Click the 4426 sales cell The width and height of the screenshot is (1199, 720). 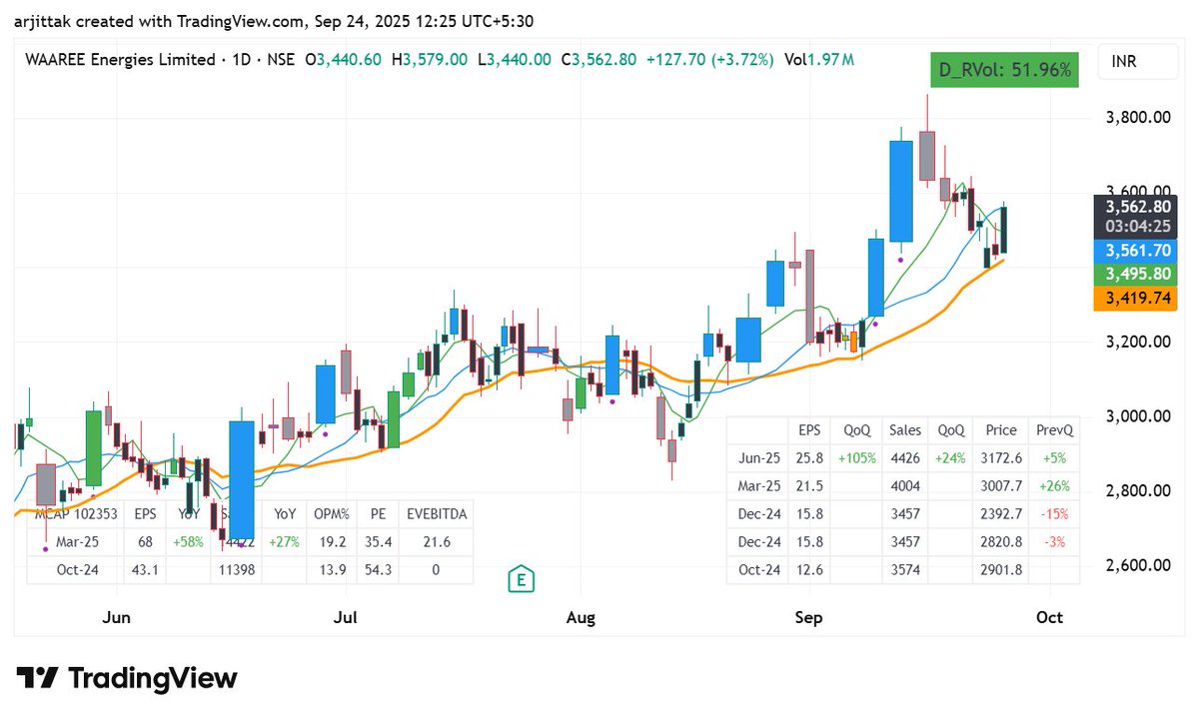[x=904, y=458]
